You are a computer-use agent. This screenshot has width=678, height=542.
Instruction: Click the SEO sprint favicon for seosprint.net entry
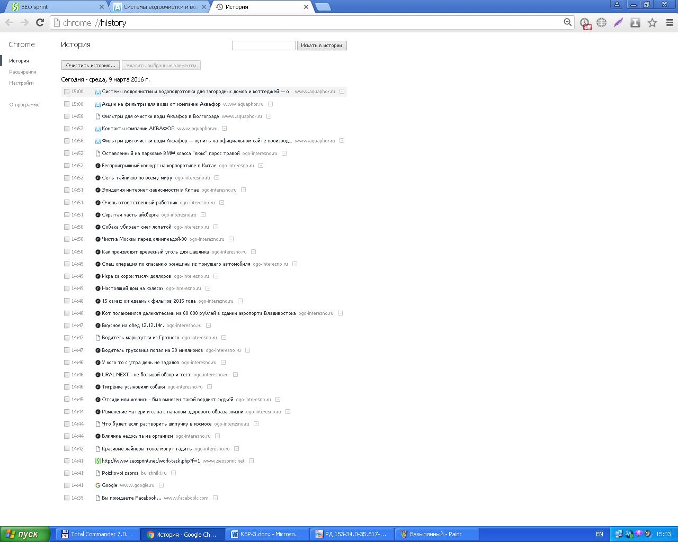[98, 461]
